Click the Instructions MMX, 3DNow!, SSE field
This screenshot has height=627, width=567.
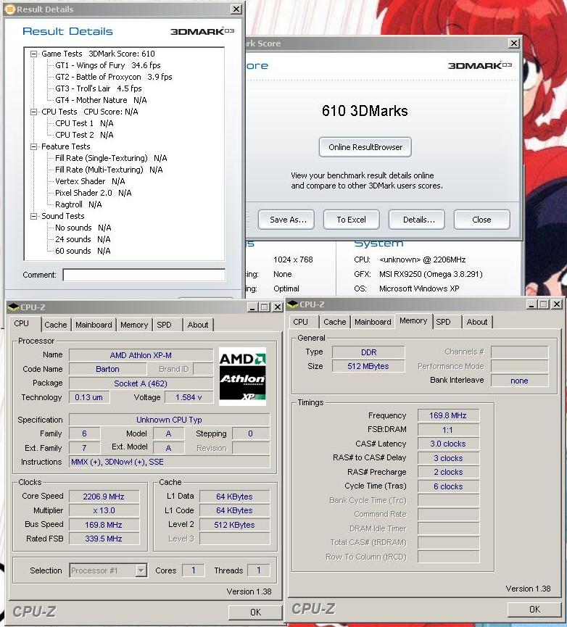(170, 462)
